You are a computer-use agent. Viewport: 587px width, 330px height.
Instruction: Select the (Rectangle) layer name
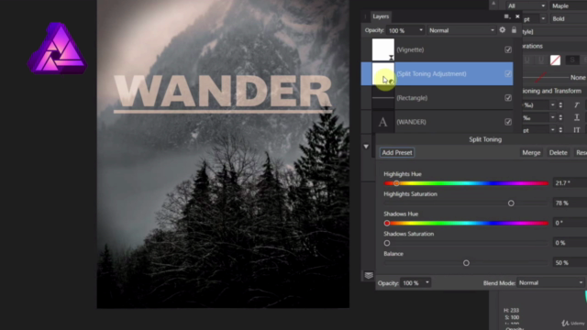point(412,98)
